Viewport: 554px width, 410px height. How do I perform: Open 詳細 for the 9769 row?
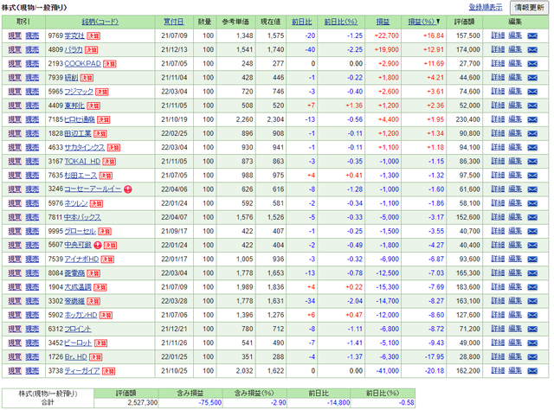coord(498,35)
